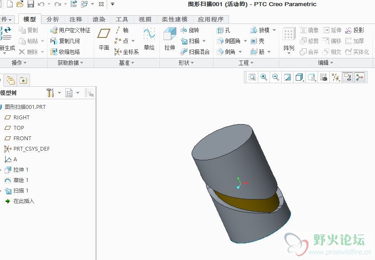Open the Tools (工具) tab
Image resolution: width=375 pixels, height=260 pixels.
122,19
